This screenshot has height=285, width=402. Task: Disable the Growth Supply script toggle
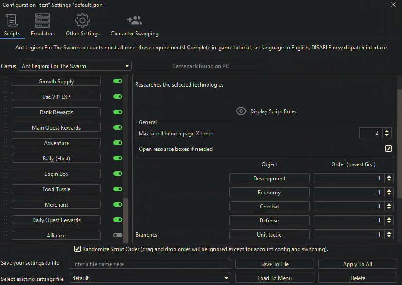(x=118, y=82)
